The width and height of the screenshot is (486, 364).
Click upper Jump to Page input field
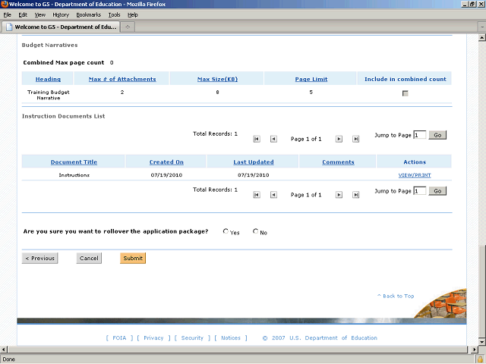tap(420, 135)
